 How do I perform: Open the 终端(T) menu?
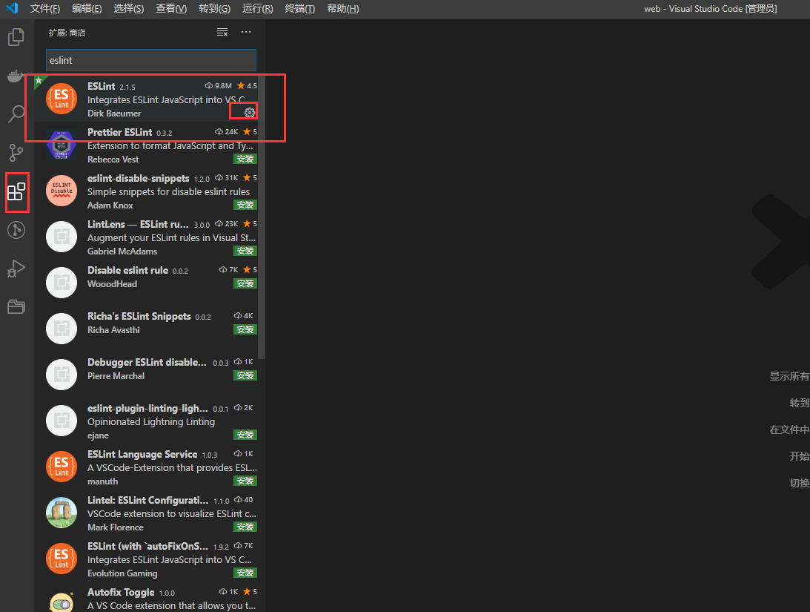coord(299,9)
